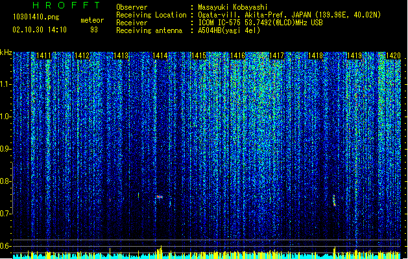The height and width of the screenshot is (259, 408).
Task: Click the 0.7 kHz axis label
Action: 5,214
